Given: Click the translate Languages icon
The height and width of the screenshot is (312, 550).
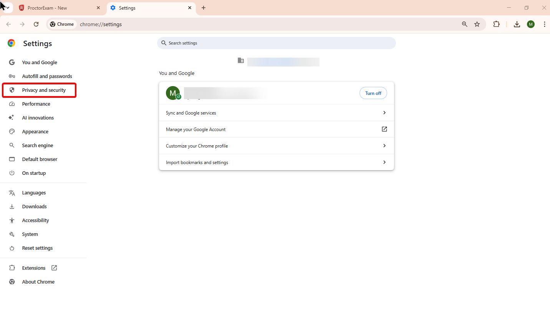Looking at the screenshot, I should point(12,193).
